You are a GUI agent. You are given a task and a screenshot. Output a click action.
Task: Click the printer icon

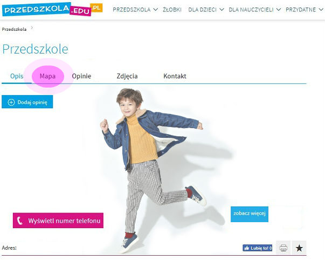click(283, 248)
